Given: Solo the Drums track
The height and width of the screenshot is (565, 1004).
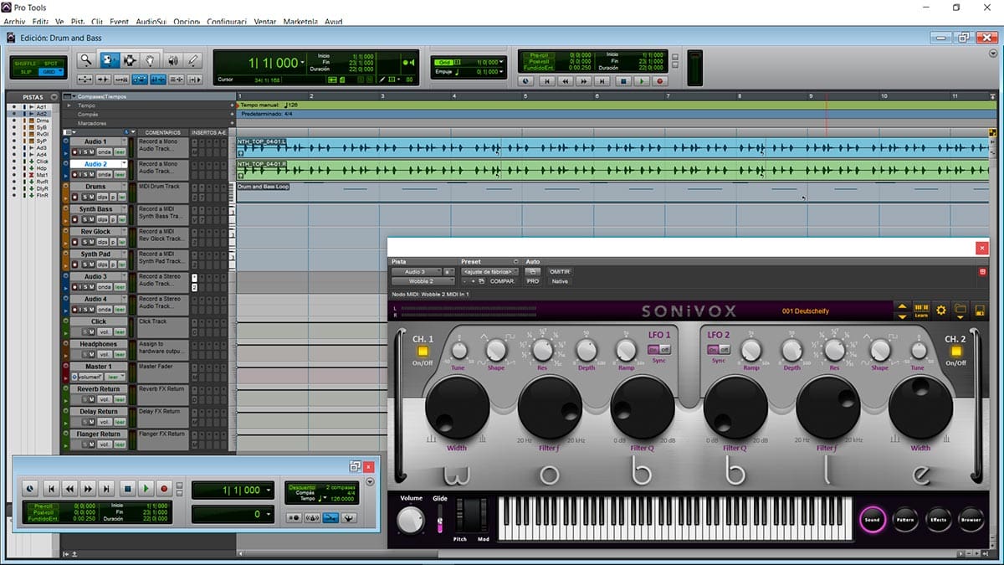Looking at the screenshot, I should [x=84, y=197].
